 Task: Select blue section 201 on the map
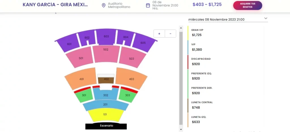(x=105, y=105)
